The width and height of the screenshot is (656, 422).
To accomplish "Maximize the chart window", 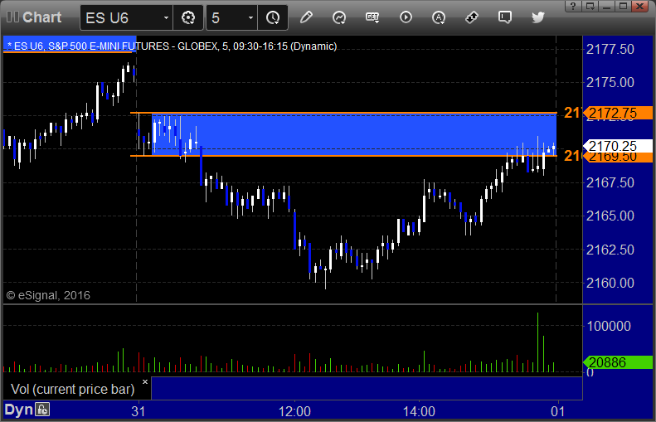I will [624, 6].
